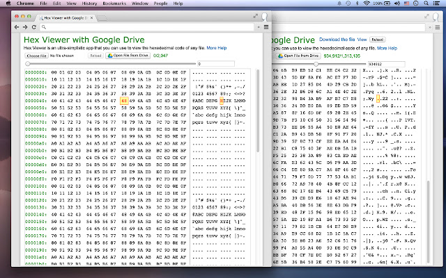Click the back window's offset slider thumb
Screen dimensions: 446x278
[316, 64]
